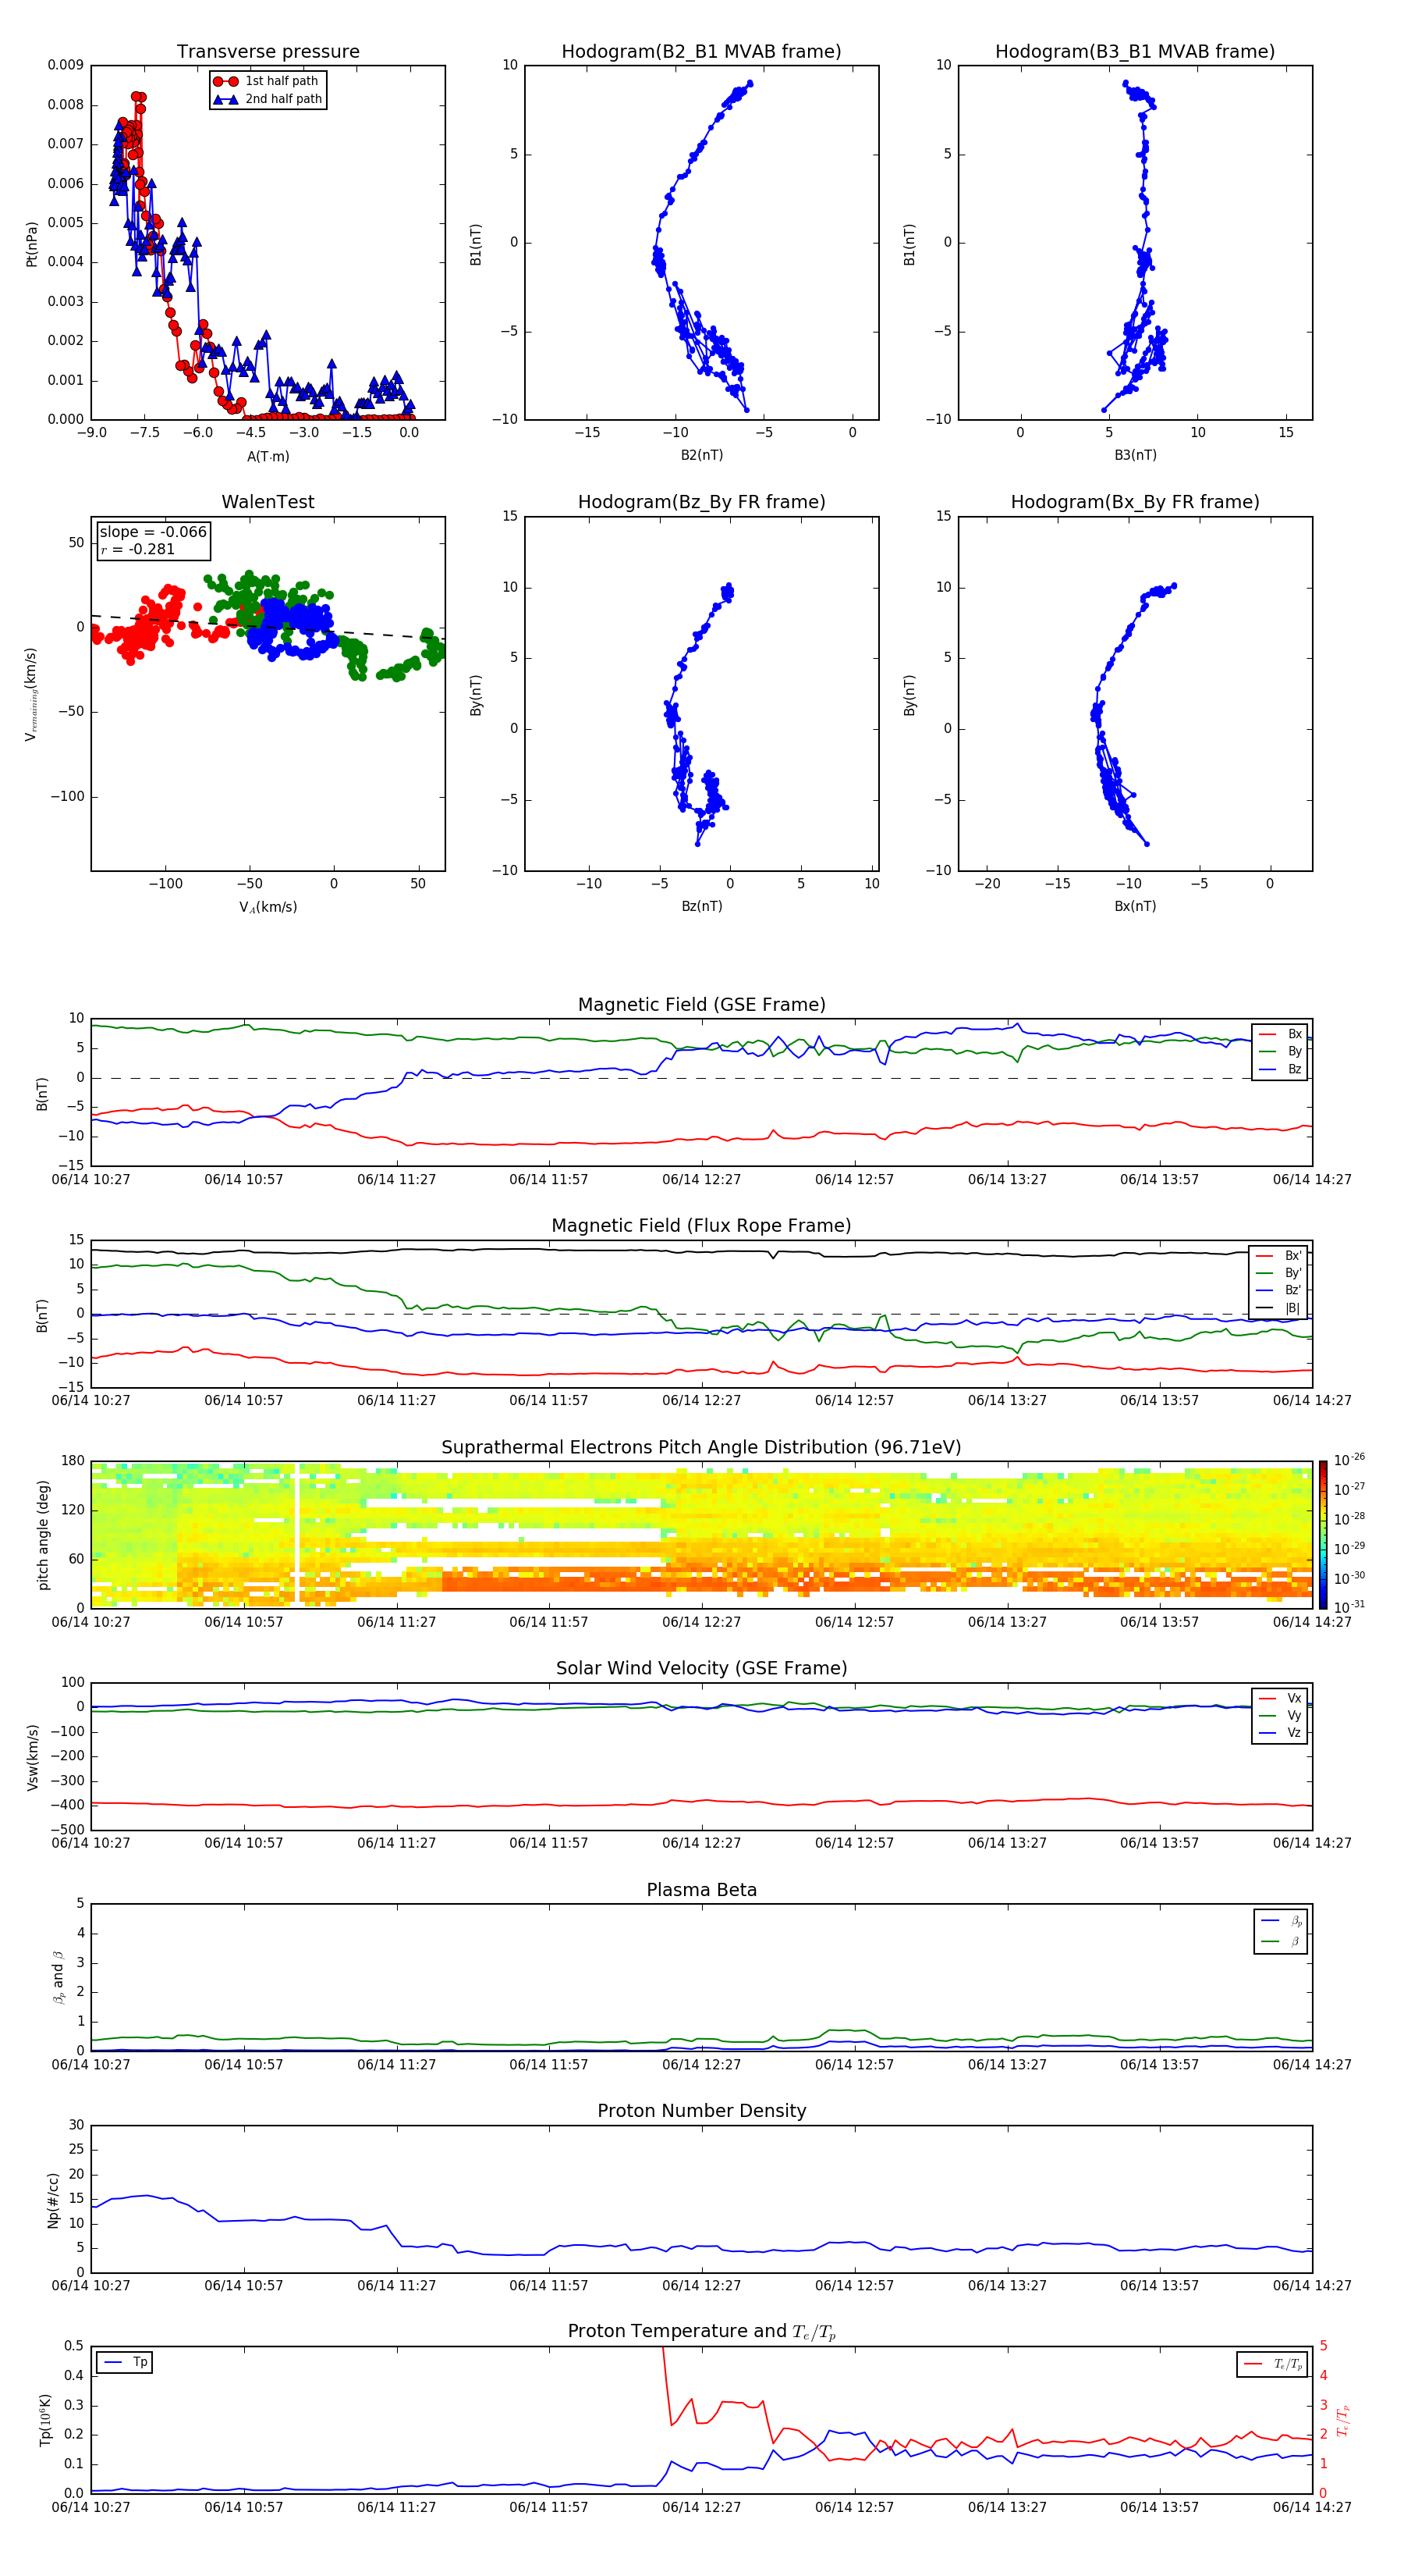Click 'pitch angle (deg)' y-axis label
The width and height of the screenshot is (1404, 2576).
(43, 1535)
